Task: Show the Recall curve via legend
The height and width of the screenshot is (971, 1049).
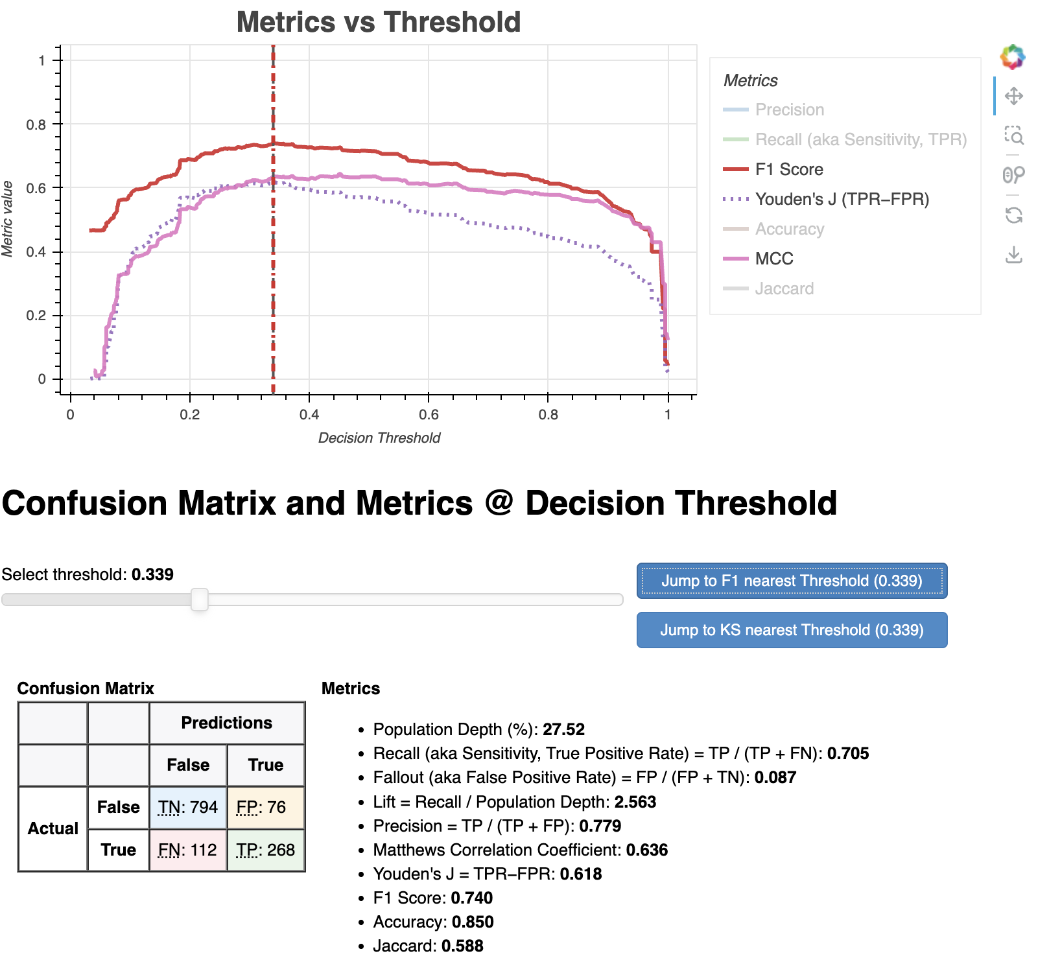Action: click(x=860, y=139)
